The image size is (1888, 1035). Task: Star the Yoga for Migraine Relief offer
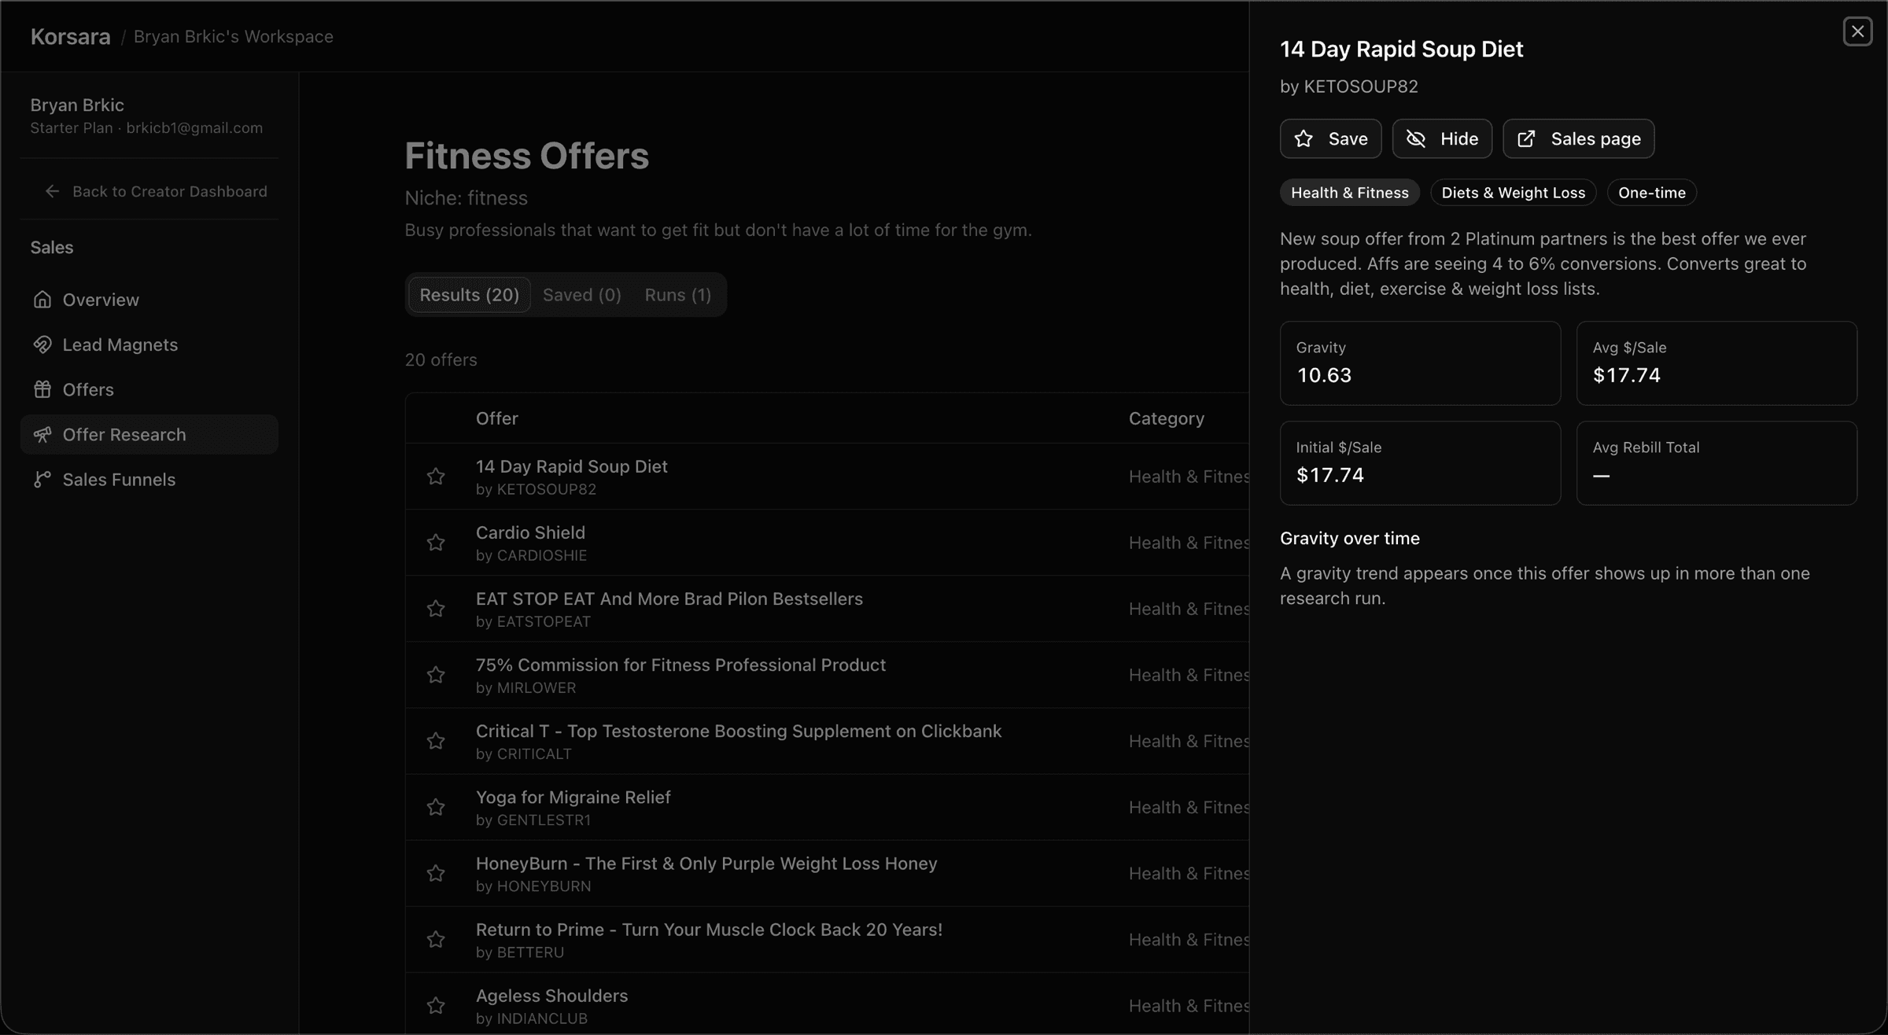point(436,807)
